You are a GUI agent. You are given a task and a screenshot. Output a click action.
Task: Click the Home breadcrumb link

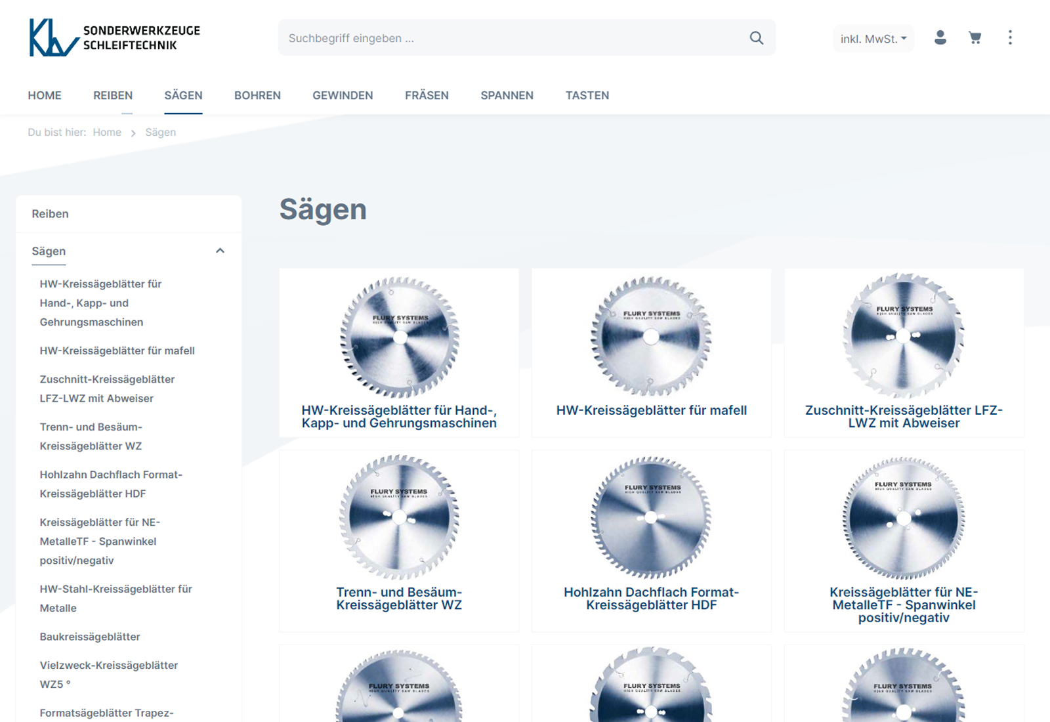[x=107, y=133]
